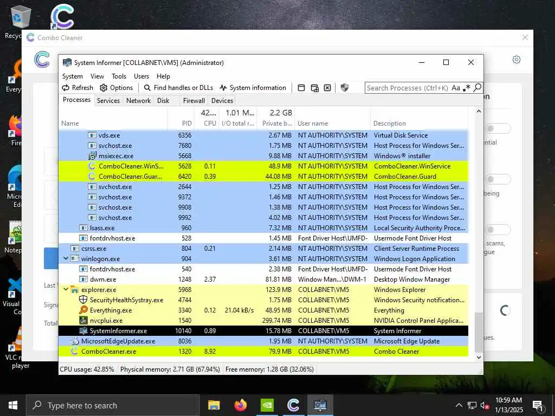This screenshot has height=416, width=555.
Task: Click the vds.exe process icon
Action: click(x=92, y=135)
